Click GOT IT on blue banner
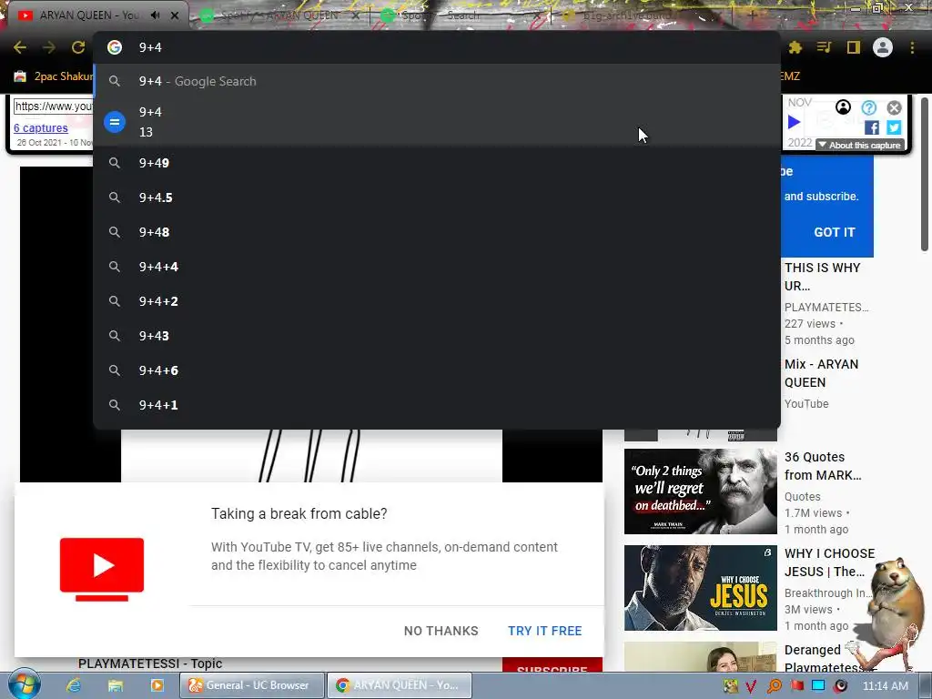This screenshot has width=932, height=699. click(x=834, y=232)
